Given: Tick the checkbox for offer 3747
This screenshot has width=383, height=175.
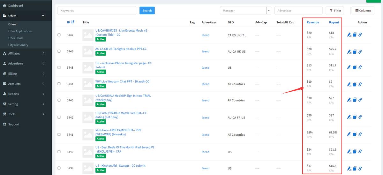Looking at the screenshot, I should [59, 35].
